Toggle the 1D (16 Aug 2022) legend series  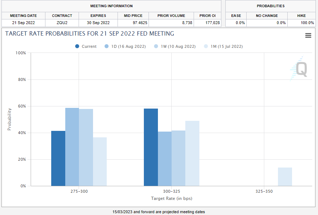125,46
